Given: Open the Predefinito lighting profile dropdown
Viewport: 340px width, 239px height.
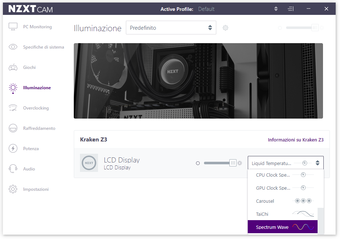Looking at the screenshot, I should 171,28.
